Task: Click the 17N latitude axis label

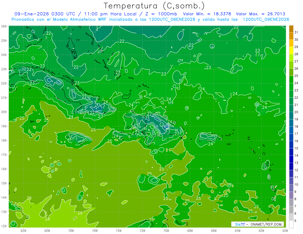Action: click(x=4, y=155)
